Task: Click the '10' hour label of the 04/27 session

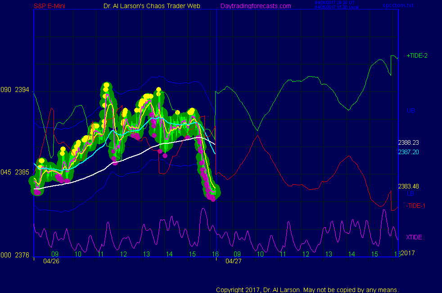Action: click(260, 254)
